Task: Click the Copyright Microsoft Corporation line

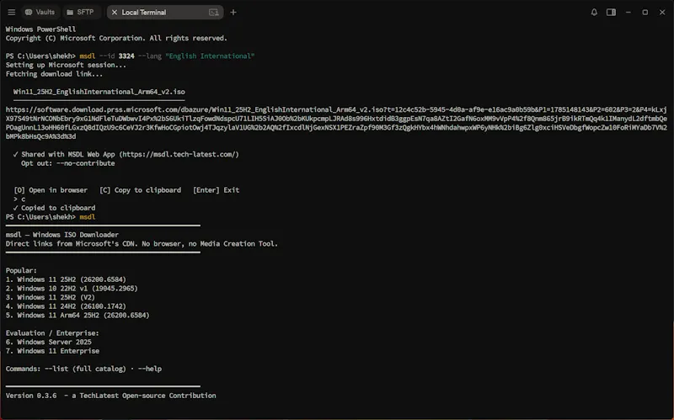Action: 116,38
